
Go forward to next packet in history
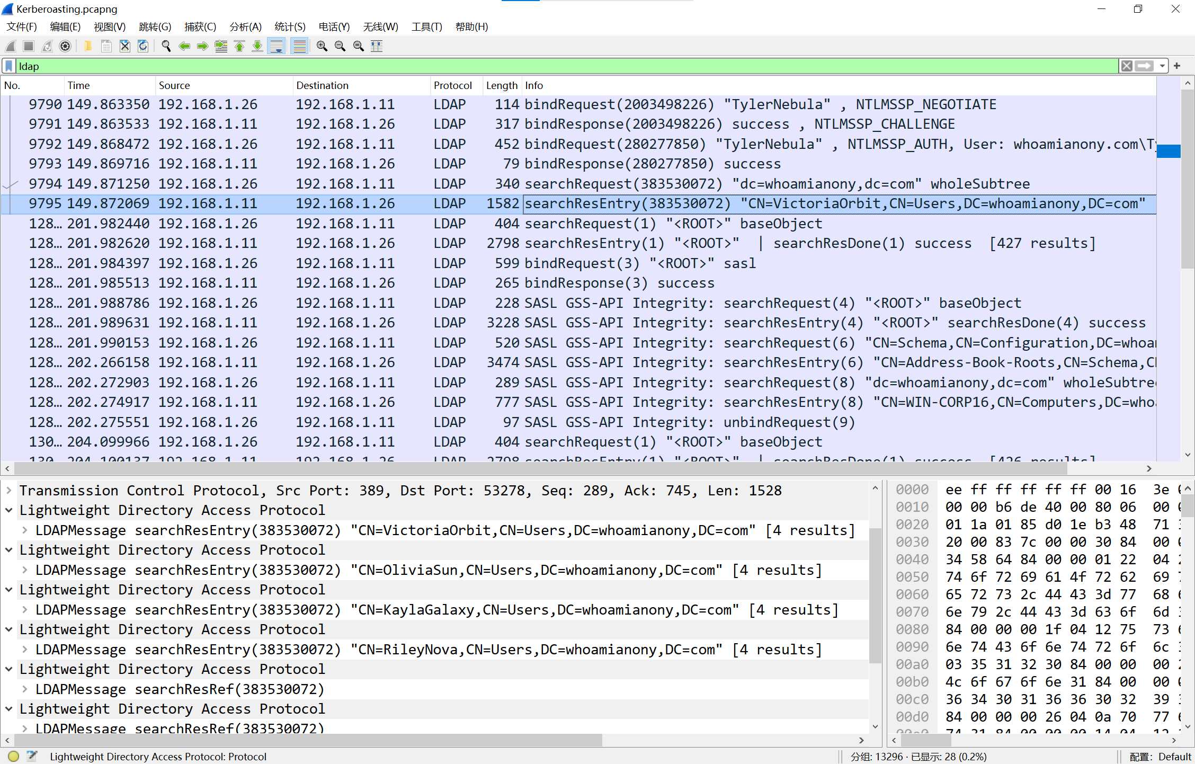(x=203, y=46)
